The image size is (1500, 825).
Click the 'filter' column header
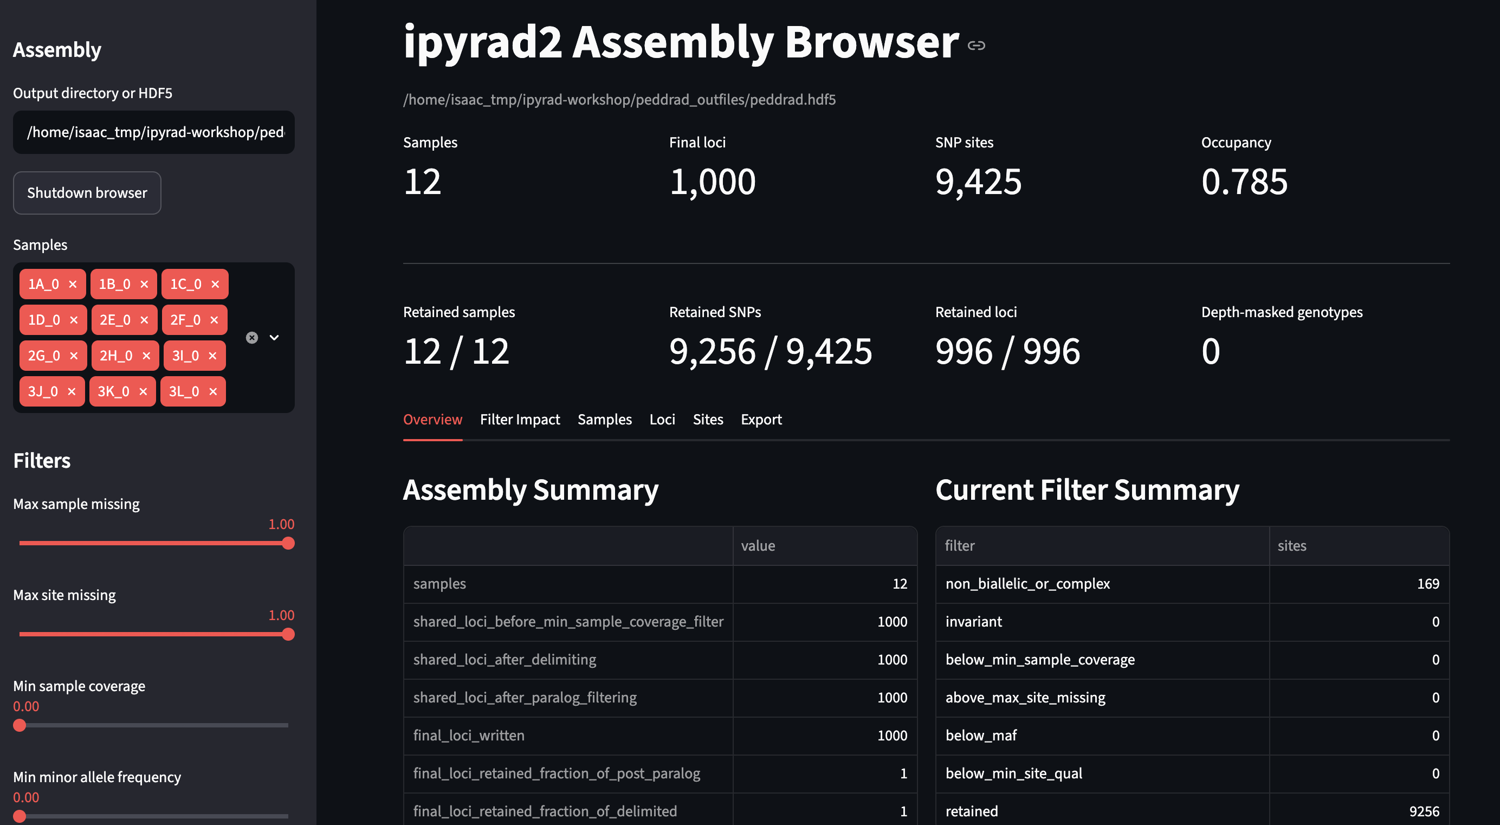click(x=1102, y=546)
